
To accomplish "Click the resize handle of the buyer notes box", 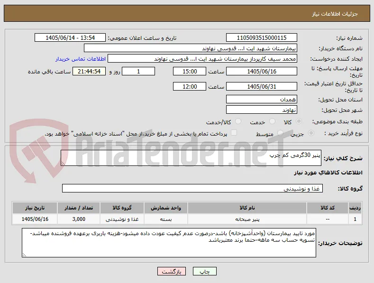I will (24, 255).
